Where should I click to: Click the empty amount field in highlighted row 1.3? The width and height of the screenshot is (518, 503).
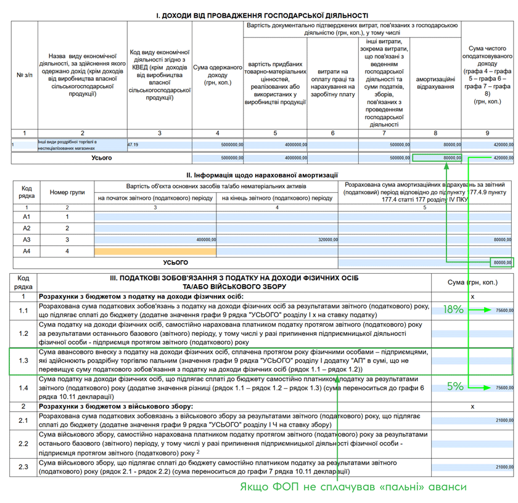click(473, 361)
